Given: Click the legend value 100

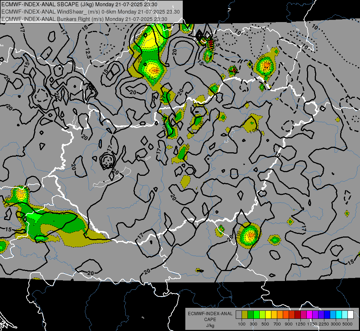Looking at the screenshot, I should point(242,324).
